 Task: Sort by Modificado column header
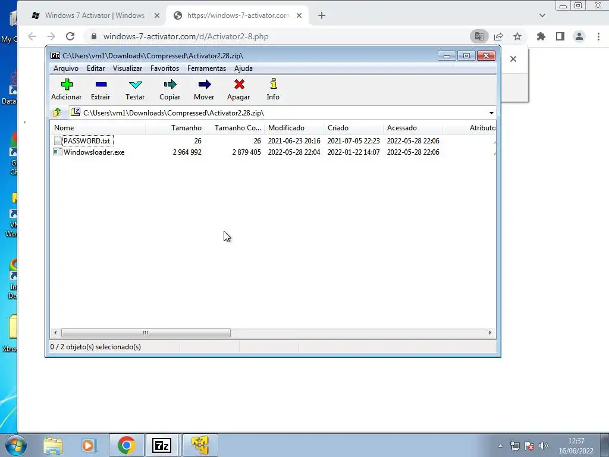click(x=294, y=128)
